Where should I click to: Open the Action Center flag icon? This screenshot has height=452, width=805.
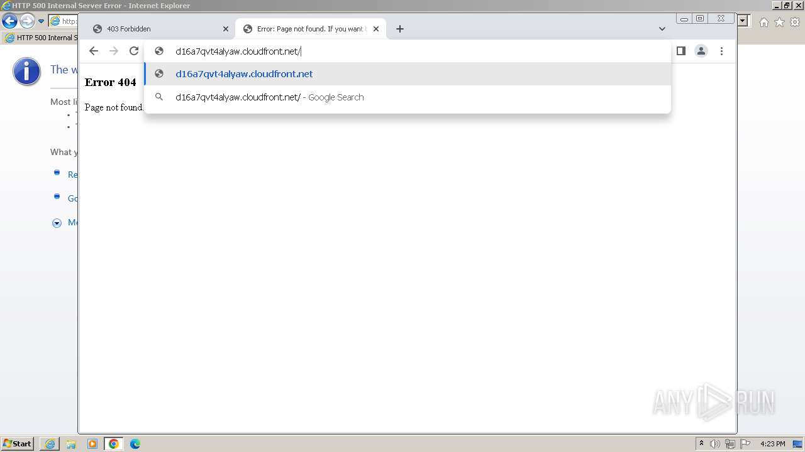coord(745,444)
